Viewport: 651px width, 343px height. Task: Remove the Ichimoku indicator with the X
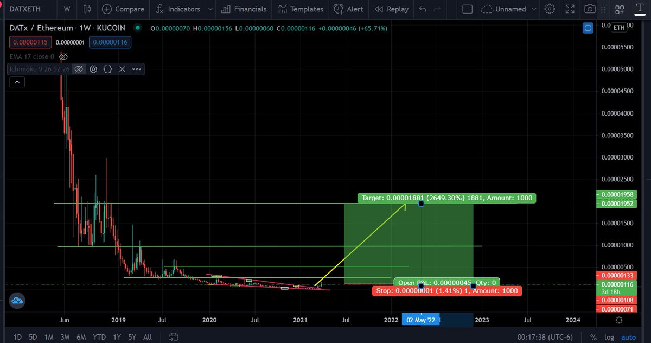tap(122, 69)
